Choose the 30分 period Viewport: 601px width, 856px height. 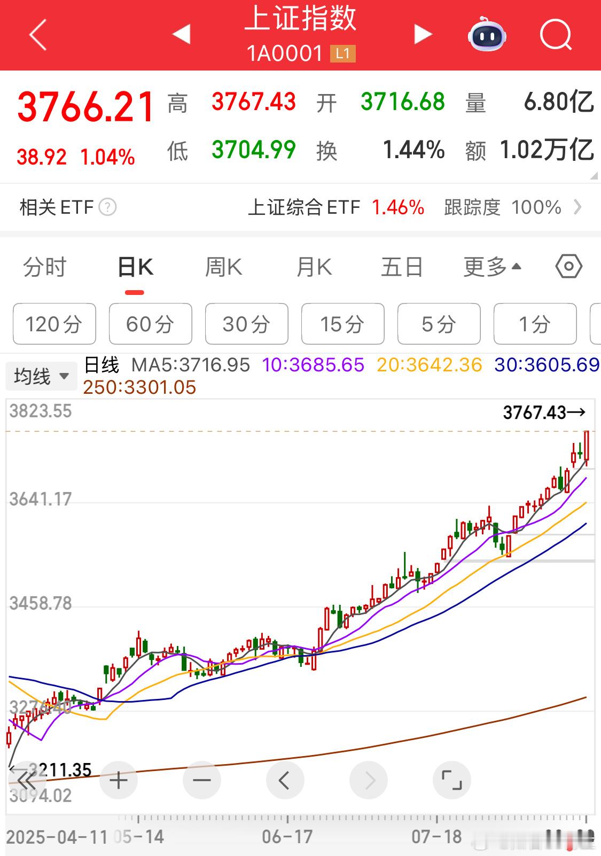click(246, 324)
